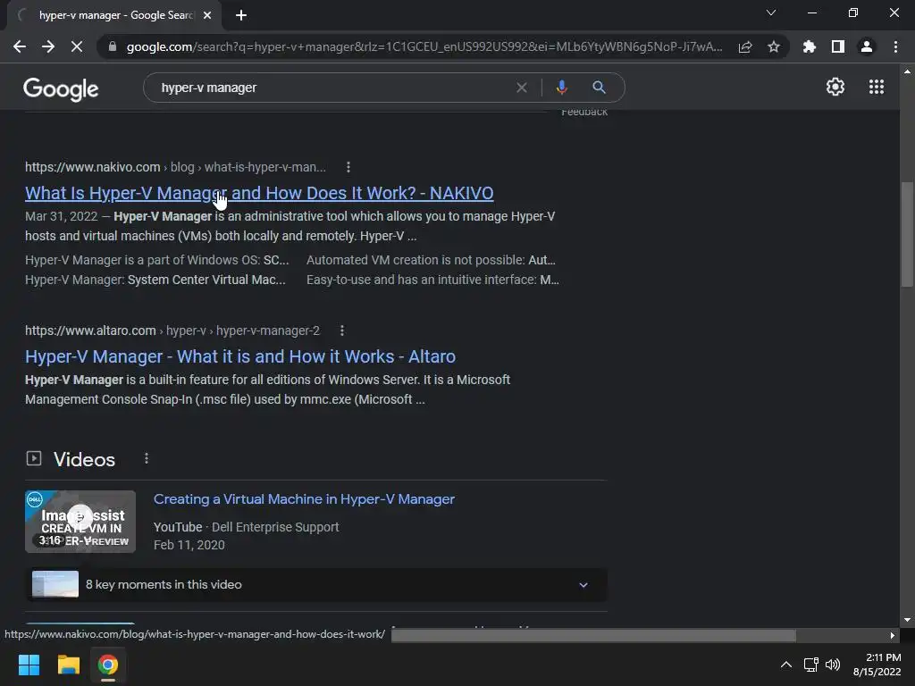Screen dimensions: 915x686
Task: Clear the search query text
Action: [x=522, y=88]
